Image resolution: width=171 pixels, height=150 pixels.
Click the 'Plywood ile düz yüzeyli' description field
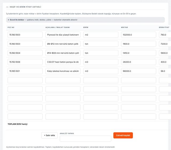(x=63, y=35)
